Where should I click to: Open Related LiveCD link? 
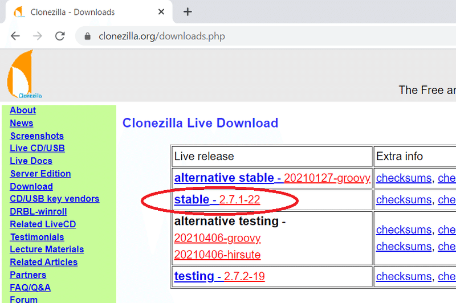[x=43, y=224]
